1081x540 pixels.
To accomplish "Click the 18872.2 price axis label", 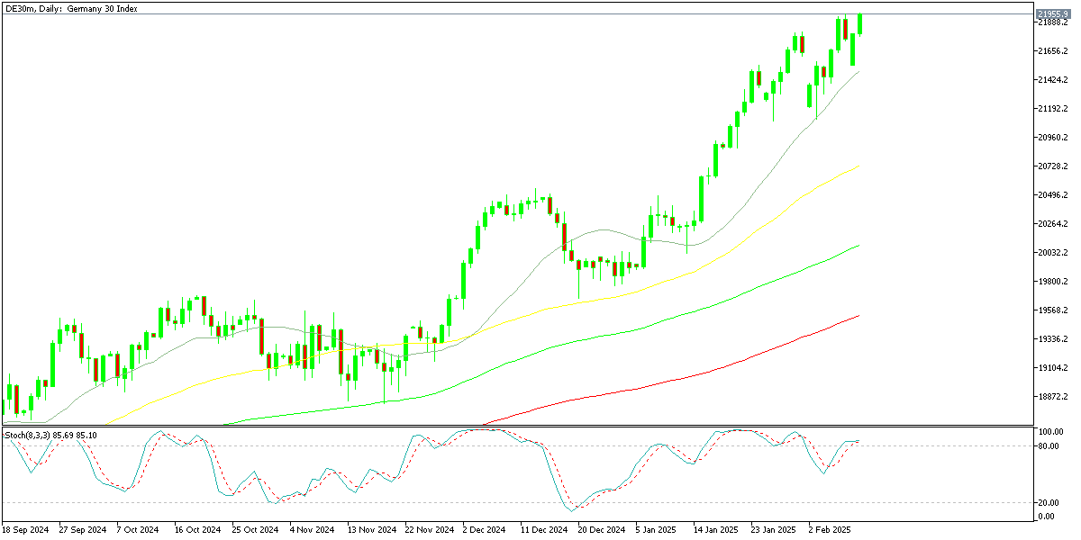I will click(x=1052, y=397).
